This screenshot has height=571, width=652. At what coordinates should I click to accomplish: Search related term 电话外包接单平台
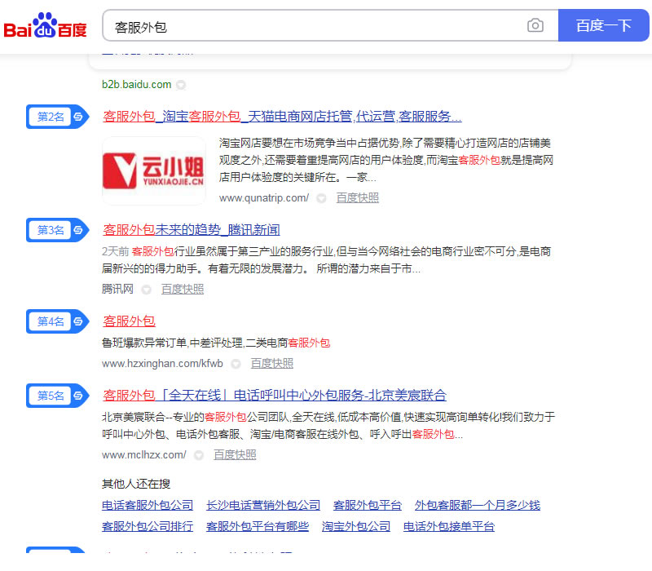pyautogui.click(x=449, y=526)
